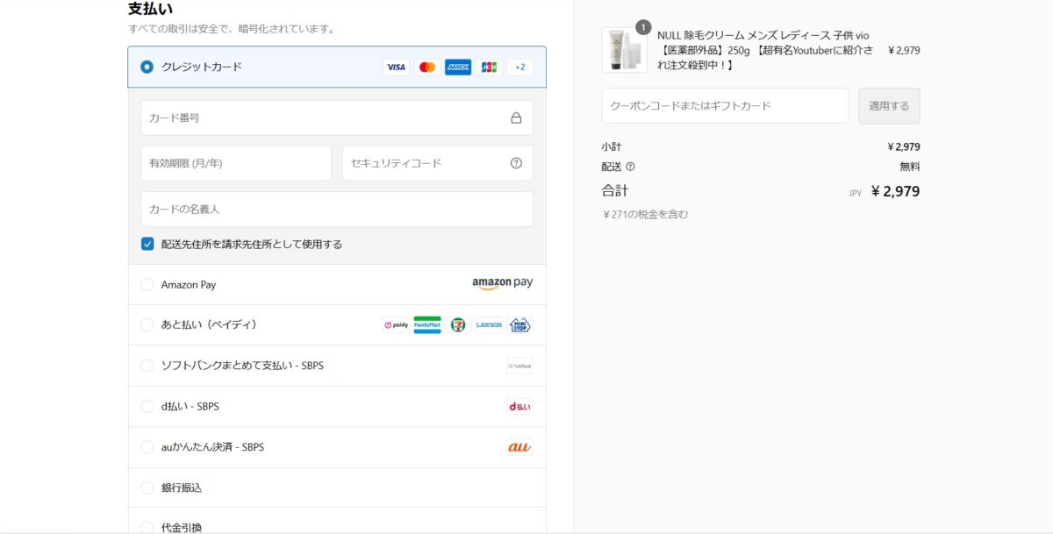The height and width of the screenshot is (534, 1053).
Task: Focus the カード番号 card number field
Action: click(x=325, y=118)
